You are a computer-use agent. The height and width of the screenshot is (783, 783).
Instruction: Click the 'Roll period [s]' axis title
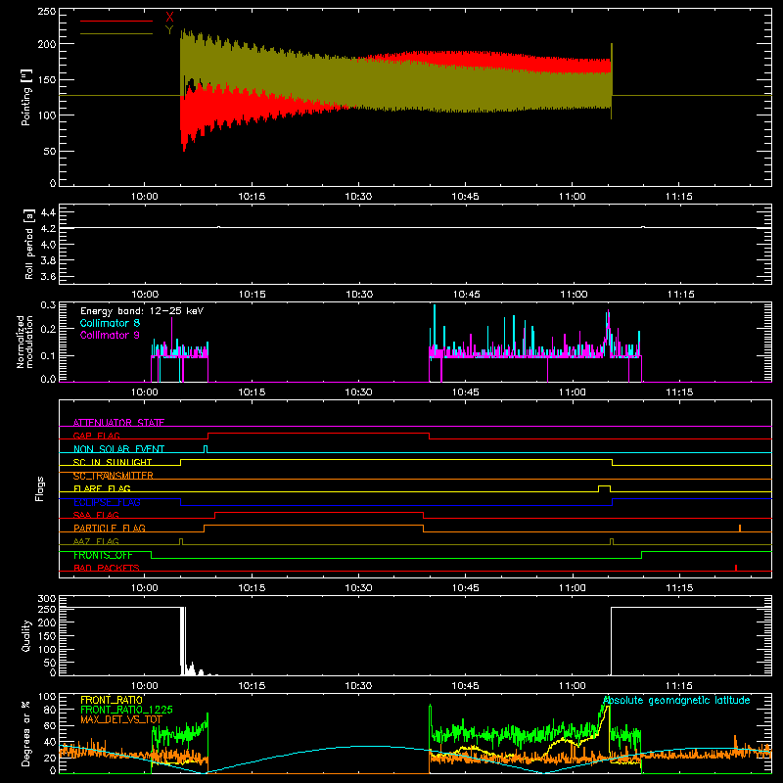pyautogui.click(x=29, y=244)
